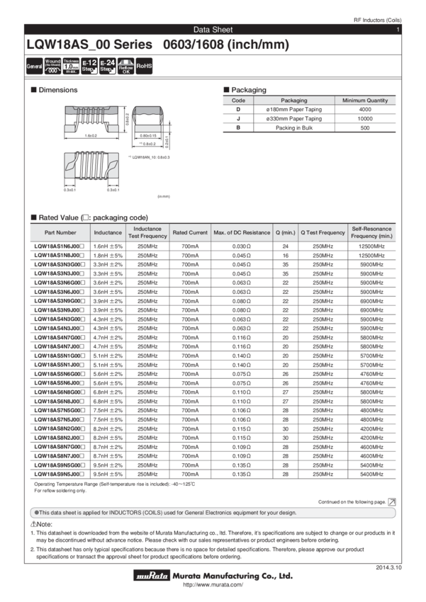Click the INDUCTORS (COILS) application notice bar
The height and width of the screenshot is (602, 426).
point(213,513)
